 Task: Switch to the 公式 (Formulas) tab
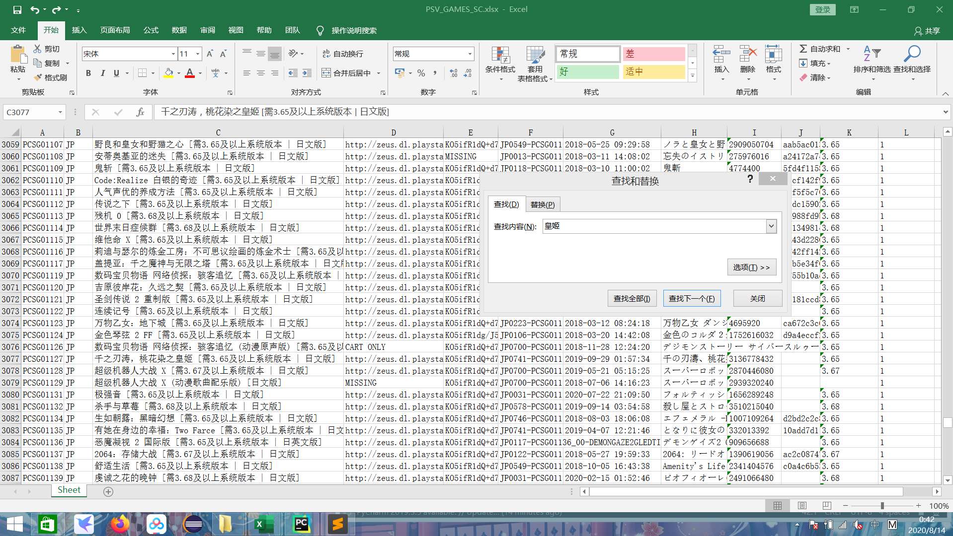click(151, 30)
